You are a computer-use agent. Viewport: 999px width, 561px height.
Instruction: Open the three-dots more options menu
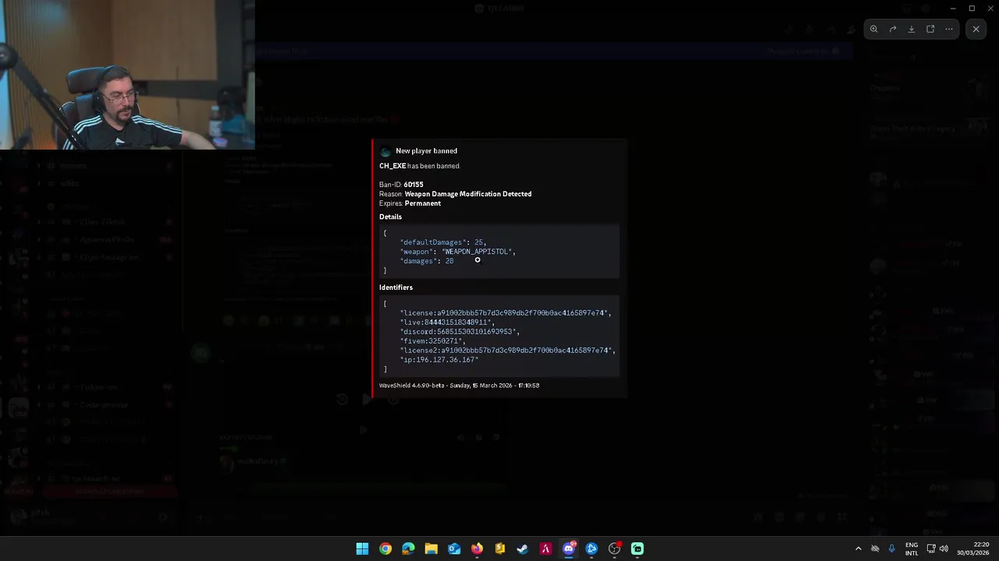pyautogui.click(x=949, y=29)
